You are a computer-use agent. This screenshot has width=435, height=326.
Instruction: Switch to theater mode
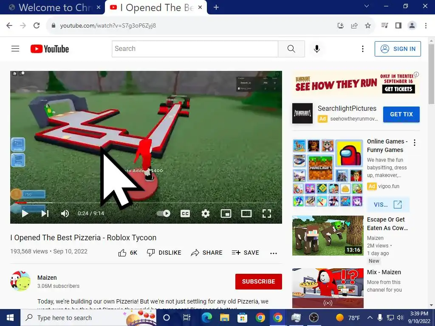click(x=246, y=214)
